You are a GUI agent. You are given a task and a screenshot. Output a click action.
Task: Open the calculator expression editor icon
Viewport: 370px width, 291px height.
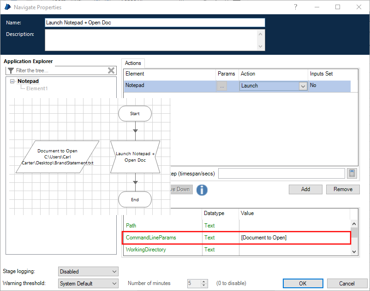click(352, 174)
